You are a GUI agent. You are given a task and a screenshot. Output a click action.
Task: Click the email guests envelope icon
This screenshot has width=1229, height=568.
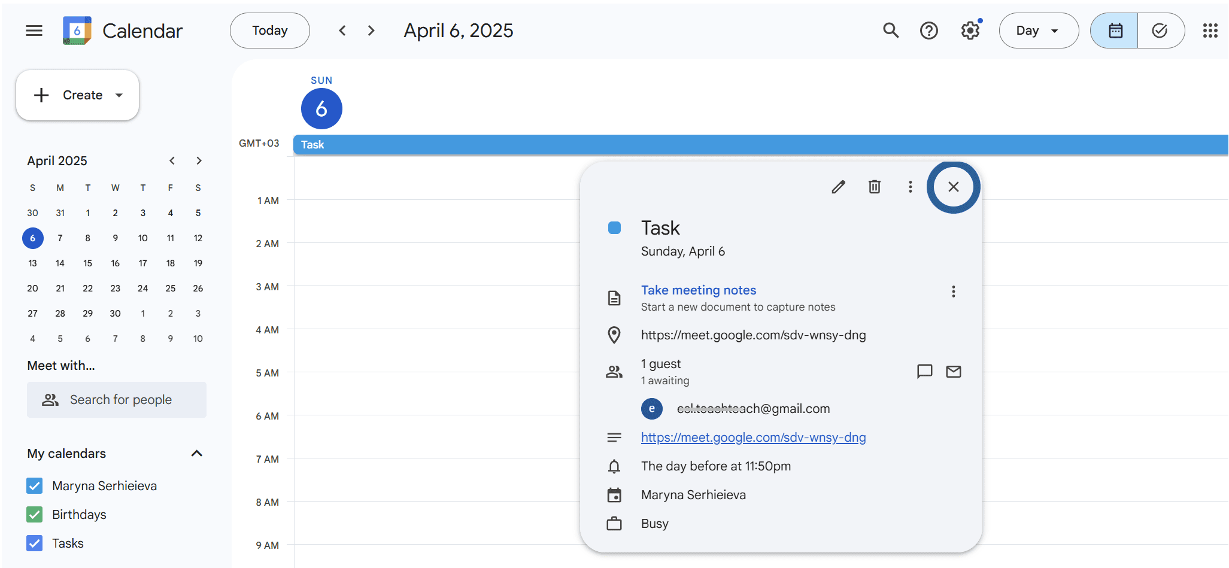953,372
